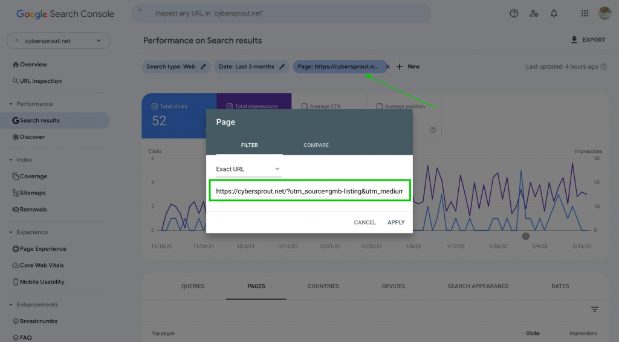Click the Search type: Web chip
Viewport: 619px width, 342px height.
176,66
